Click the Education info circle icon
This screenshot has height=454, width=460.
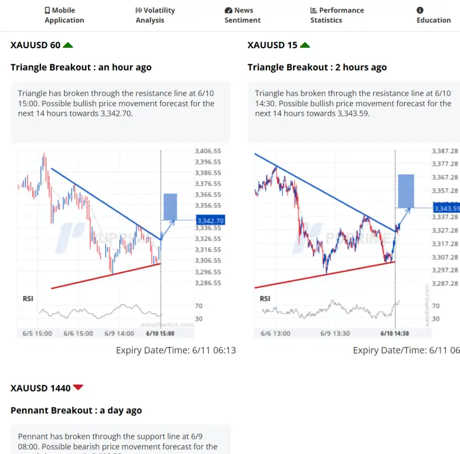[x=420, y=10]
